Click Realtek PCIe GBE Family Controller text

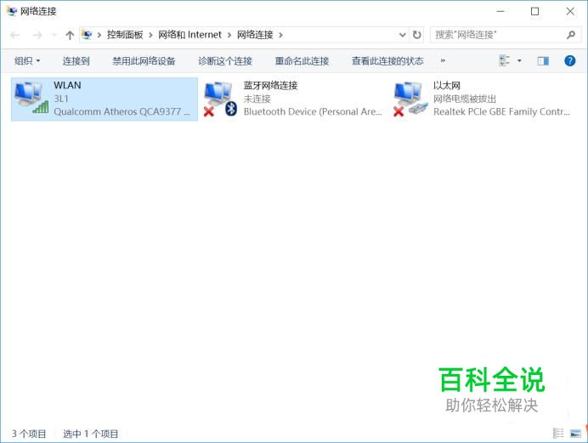point(501,111)
